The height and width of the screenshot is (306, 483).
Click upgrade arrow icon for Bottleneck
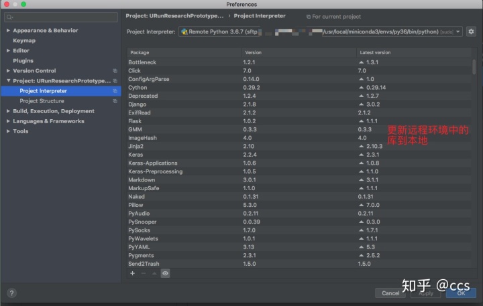tap(362, 62)
